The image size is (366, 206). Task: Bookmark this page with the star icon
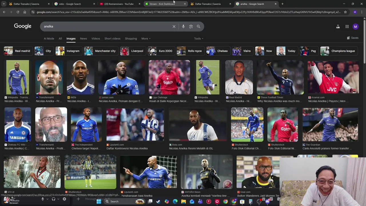click(x=345, y=12)
